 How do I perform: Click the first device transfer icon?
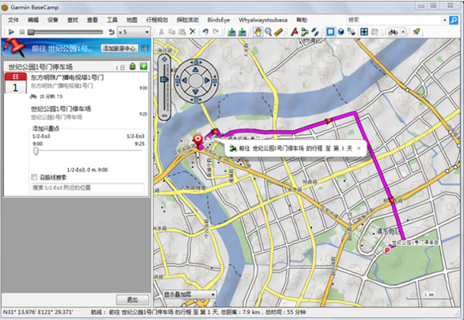click(x=231, y=32)
